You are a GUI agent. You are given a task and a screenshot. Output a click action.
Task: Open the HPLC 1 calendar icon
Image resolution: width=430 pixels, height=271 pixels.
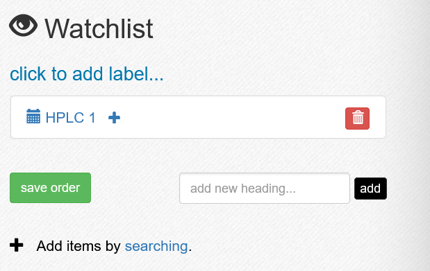tap(33, 116)
